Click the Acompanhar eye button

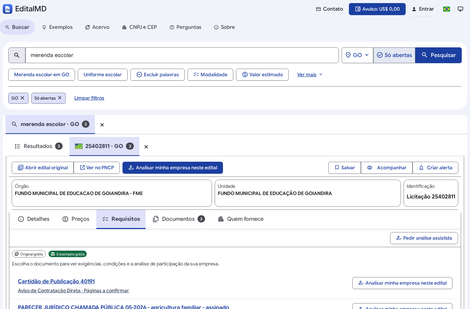[387, 168]
